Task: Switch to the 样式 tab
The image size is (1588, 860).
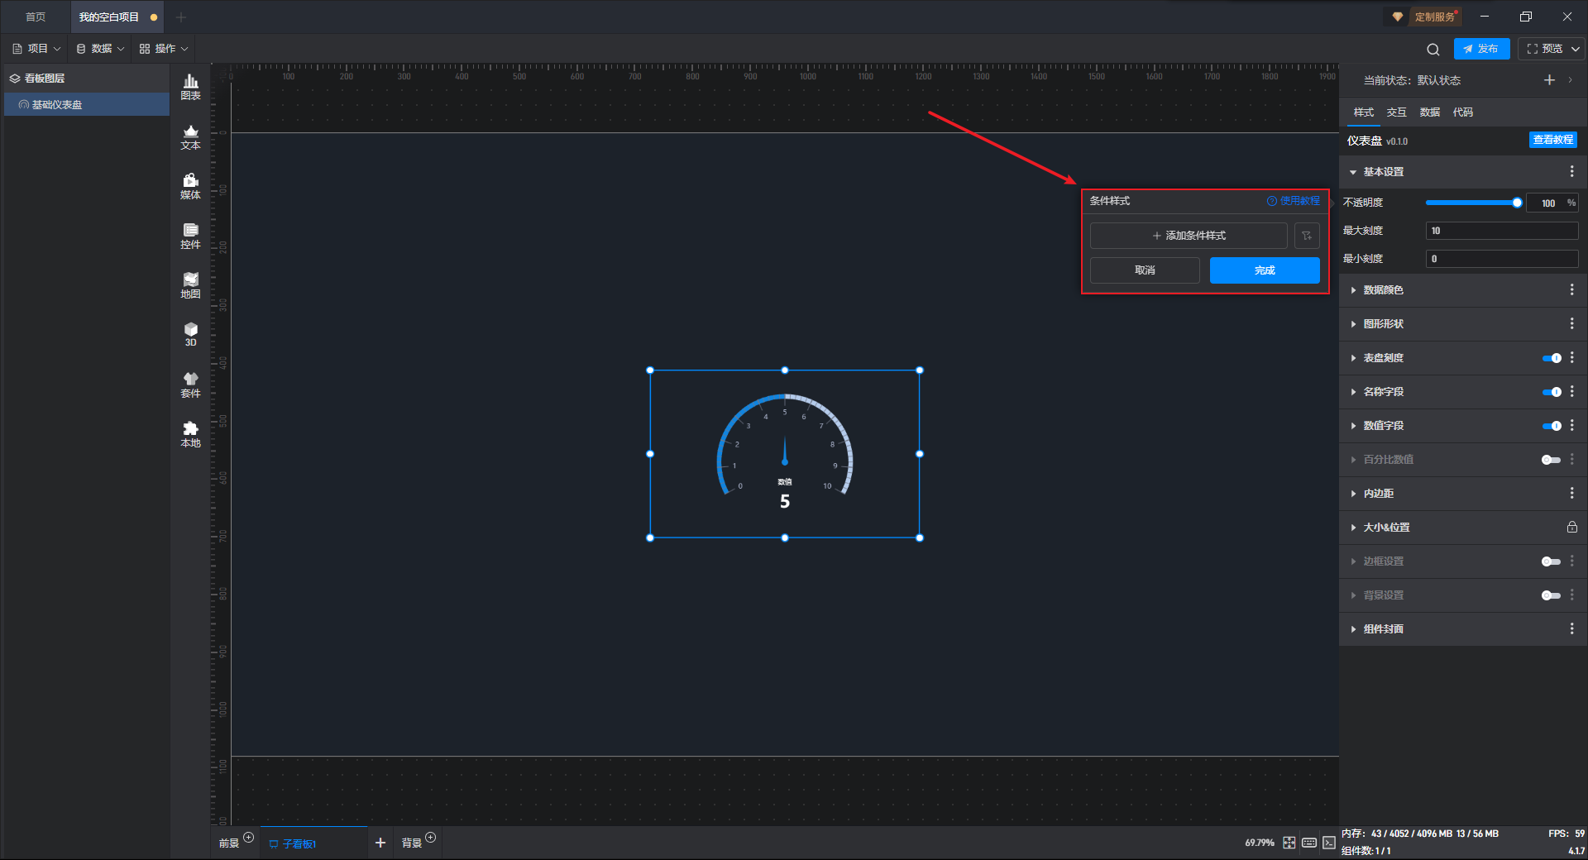Action: (x=1363, y=112)
